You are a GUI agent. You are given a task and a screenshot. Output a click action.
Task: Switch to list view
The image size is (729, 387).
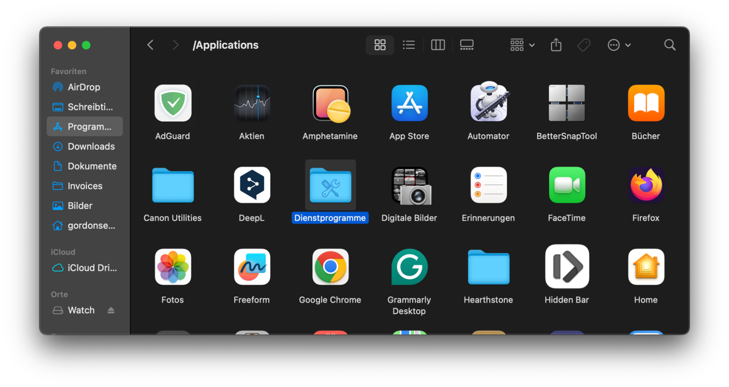pos(409,45)
